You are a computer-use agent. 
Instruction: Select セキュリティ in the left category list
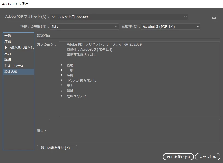pos(19,66)
